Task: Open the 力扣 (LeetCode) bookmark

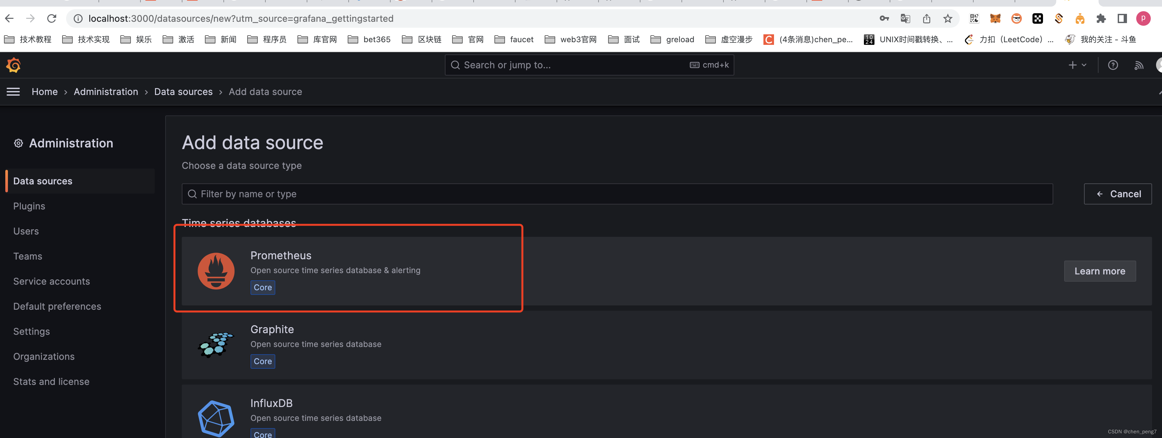Action: [1009, 40]
